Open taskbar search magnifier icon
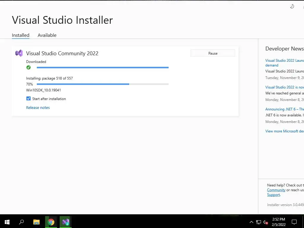 (21, 222)
